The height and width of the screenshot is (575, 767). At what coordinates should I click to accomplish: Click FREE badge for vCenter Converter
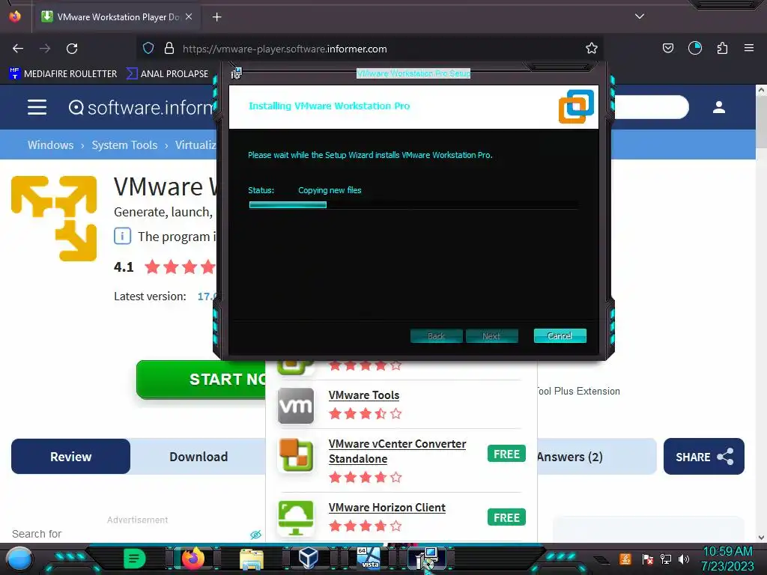(x=506, y=454)
